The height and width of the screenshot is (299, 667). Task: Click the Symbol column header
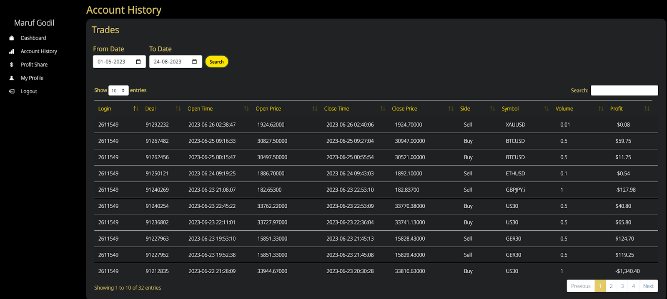pos(510,109)
